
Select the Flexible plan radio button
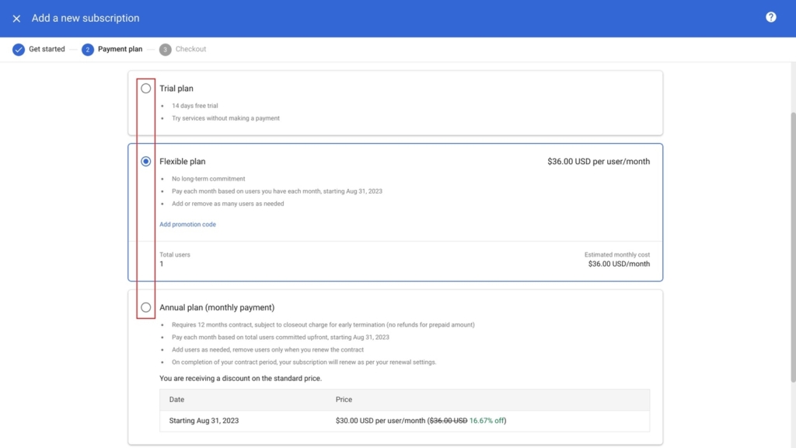145,161
